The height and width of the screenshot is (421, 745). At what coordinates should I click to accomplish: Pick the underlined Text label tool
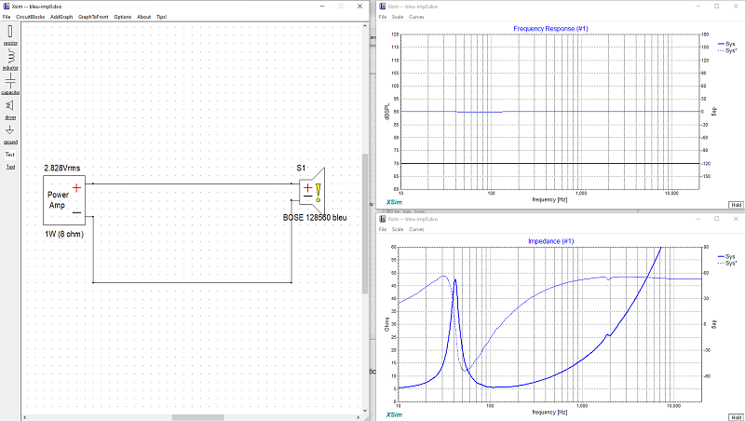[x=10, y=167]
